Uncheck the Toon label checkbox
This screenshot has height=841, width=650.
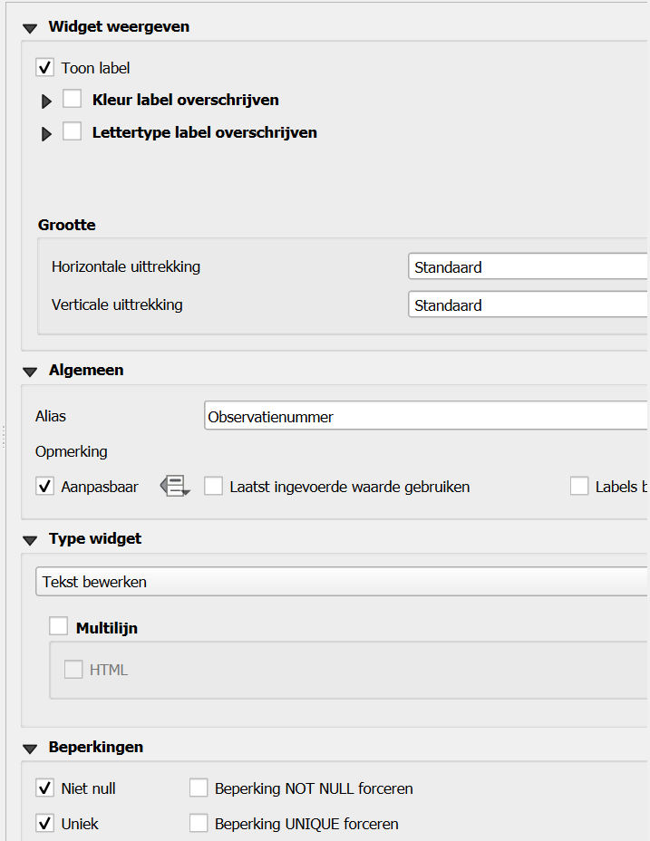tap(45, 68)
